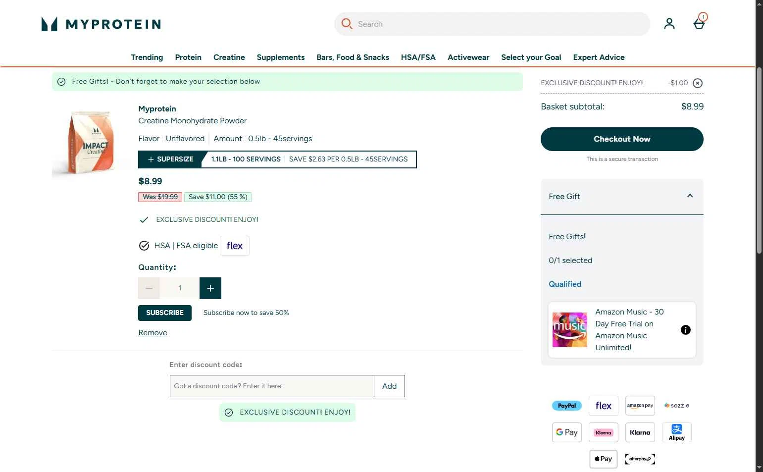Click the HSA FSA eligible check icon

point(144,246)
